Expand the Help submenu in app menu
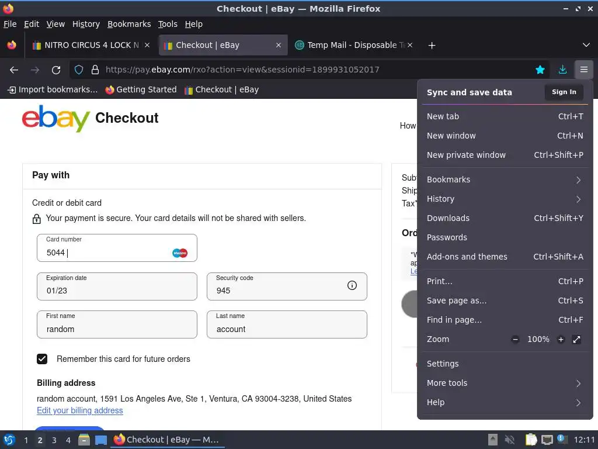The width and height of the screenshot is (598, 449). [505, 402]
